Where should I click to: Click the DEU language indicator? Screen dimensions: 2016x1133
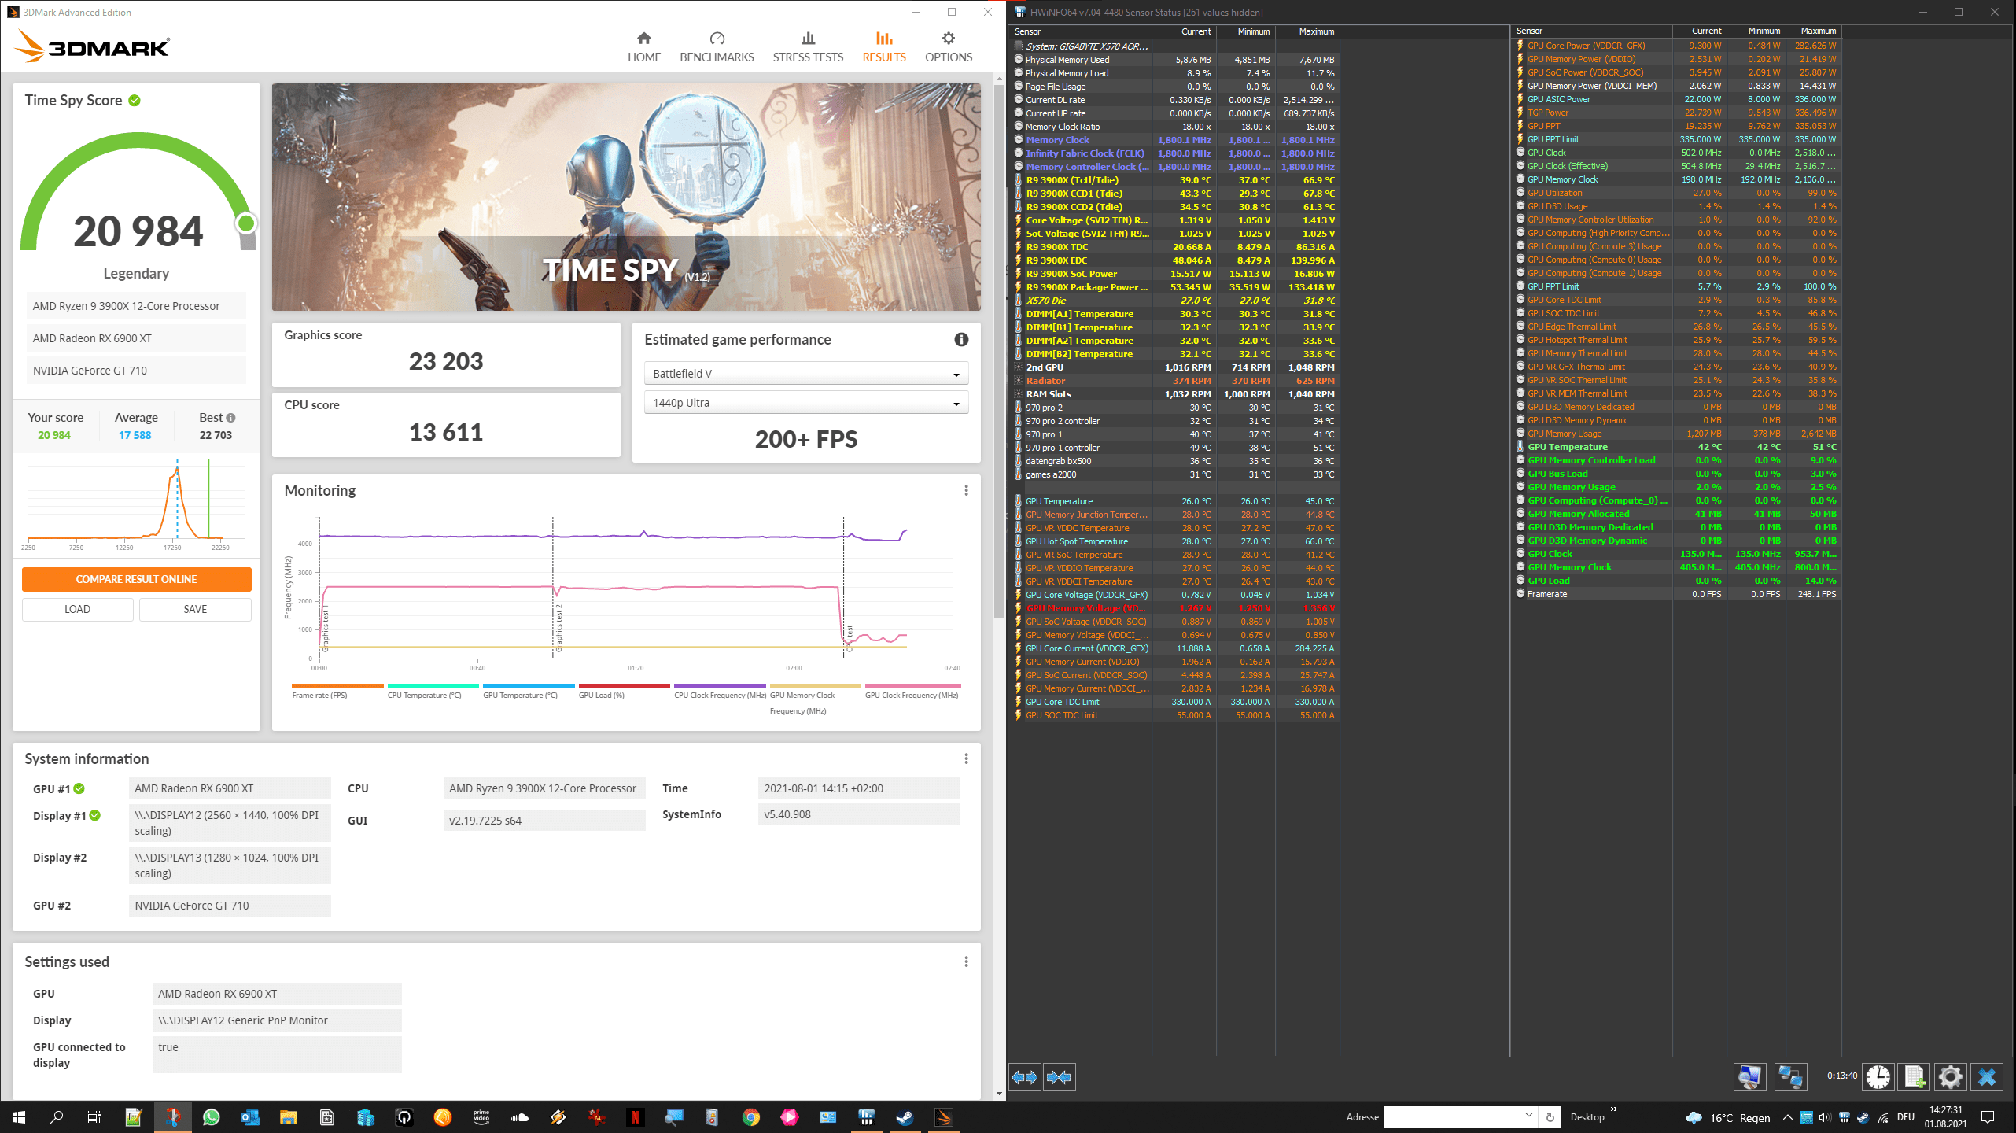tap(1905, 1117)
